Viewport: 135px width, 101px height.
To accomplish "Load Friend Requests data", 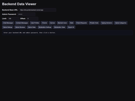I will coord(81,23).
